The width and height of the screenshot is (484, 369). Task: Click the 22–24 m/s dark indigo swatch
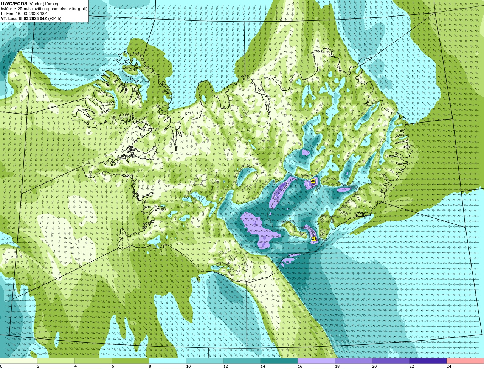(428, 361)
